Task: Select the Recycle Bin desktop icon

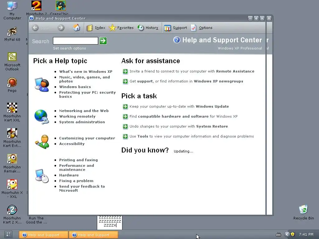Action: (x=303, y=212)
